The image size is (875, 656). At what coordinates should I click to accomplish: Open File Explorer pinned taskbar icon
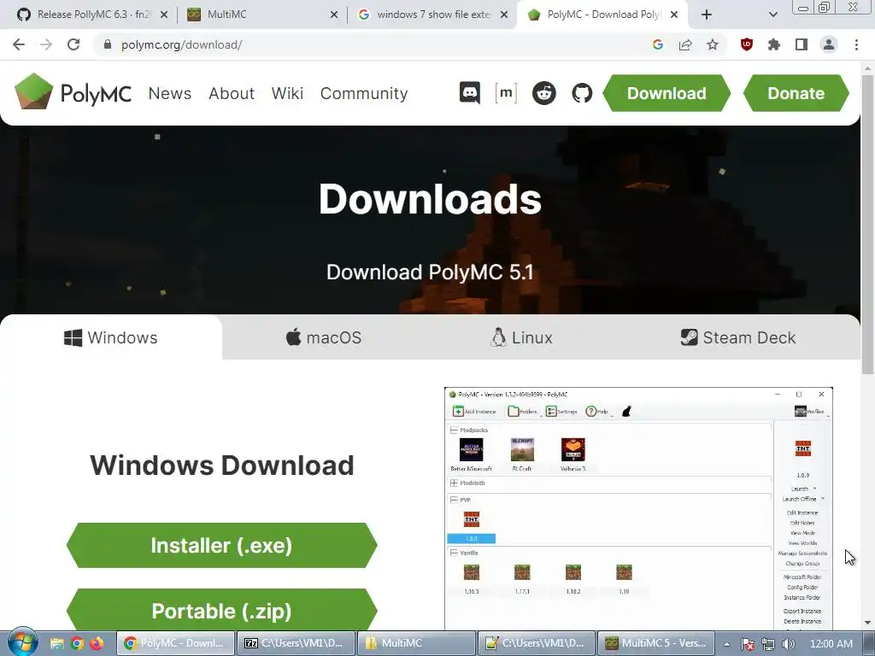[x=57, y=643]
